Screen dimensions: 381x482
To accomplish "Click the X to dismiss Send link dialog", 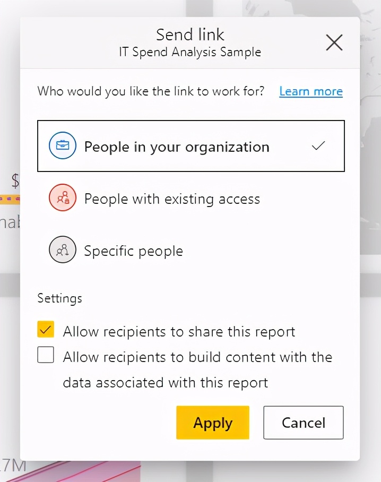I will pos(334,42).
